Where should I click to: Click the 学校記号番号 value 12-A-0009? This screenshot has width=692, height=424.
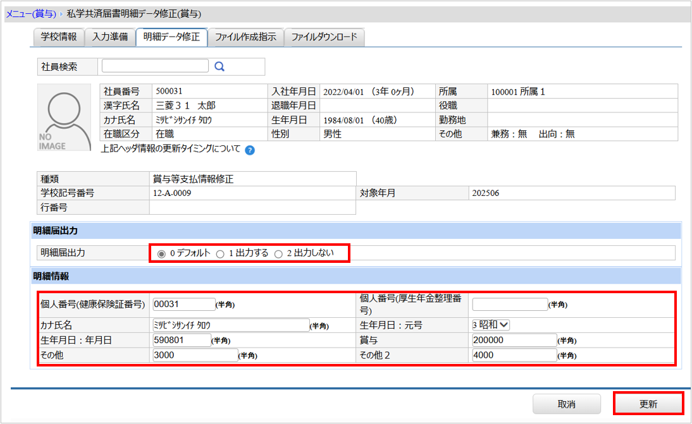pos(172,193)
